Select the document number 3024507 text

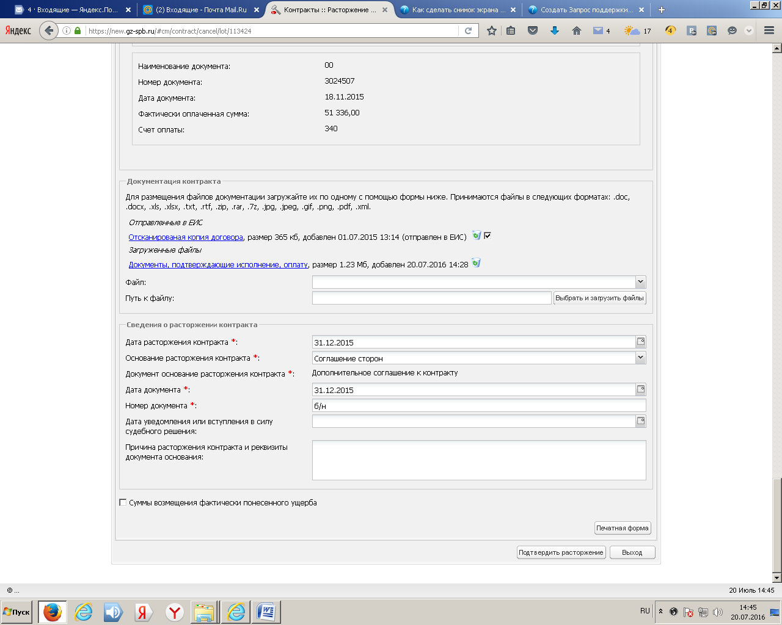click(340, 81)
